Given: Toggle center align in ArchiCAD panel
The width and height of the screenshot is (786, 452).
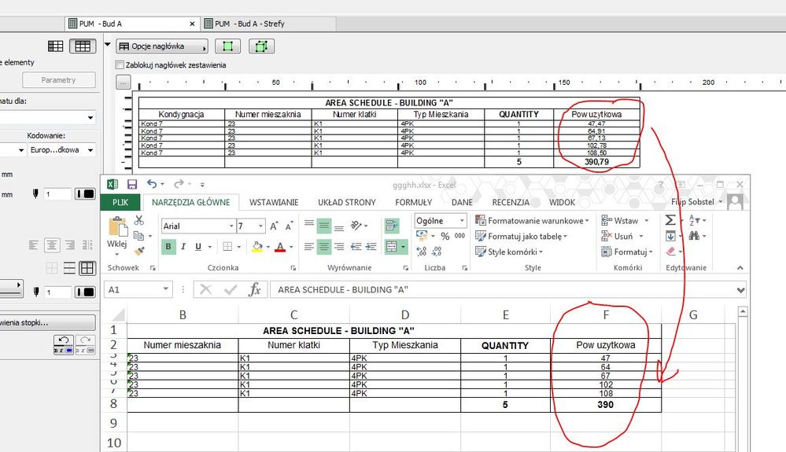Looking at the screenshot, I should [52, 245].
